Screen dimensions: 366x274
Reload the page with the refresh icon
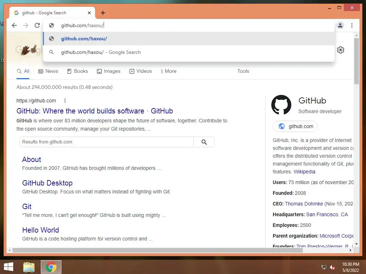pos(37,25)
